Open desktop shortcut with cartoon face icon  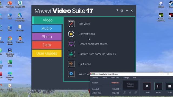point(20,40)
